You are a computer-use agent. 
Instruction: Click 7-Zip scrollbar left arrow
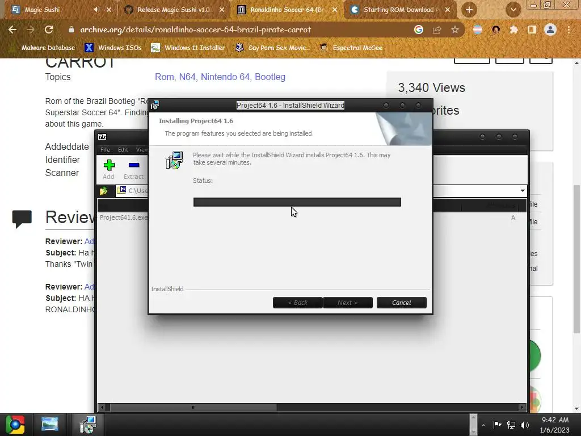point(103,407)
